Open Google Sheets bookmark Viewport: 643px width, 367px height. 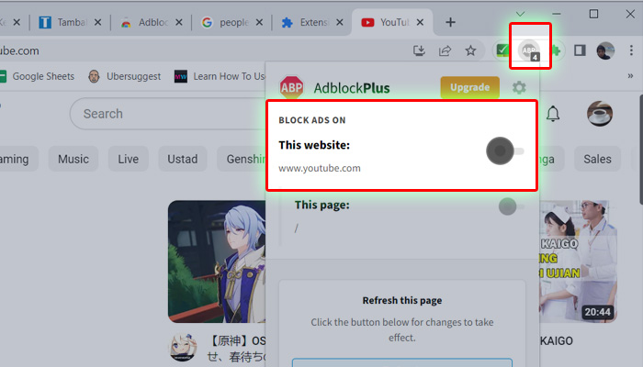click(x=37, y=76)
